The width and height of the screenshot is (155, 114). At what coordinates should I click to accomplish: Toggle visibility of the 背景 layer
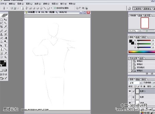pos(130,103)
